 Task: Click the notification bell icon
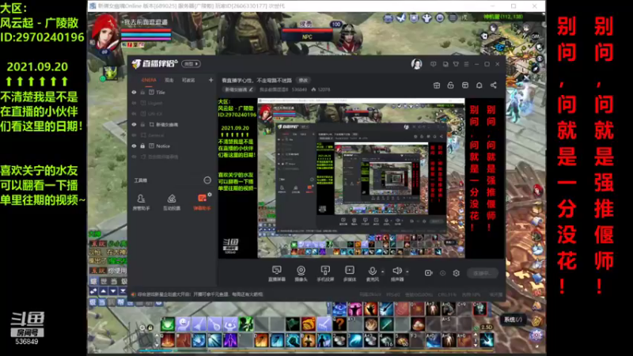pyautogui.click(x=479, y=85)
